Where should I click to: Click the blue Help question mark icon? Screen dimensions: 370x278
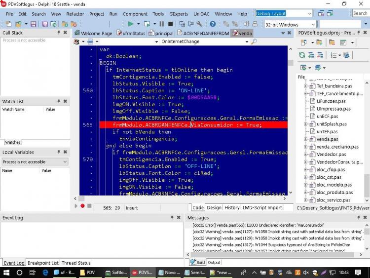pos(213,24)
